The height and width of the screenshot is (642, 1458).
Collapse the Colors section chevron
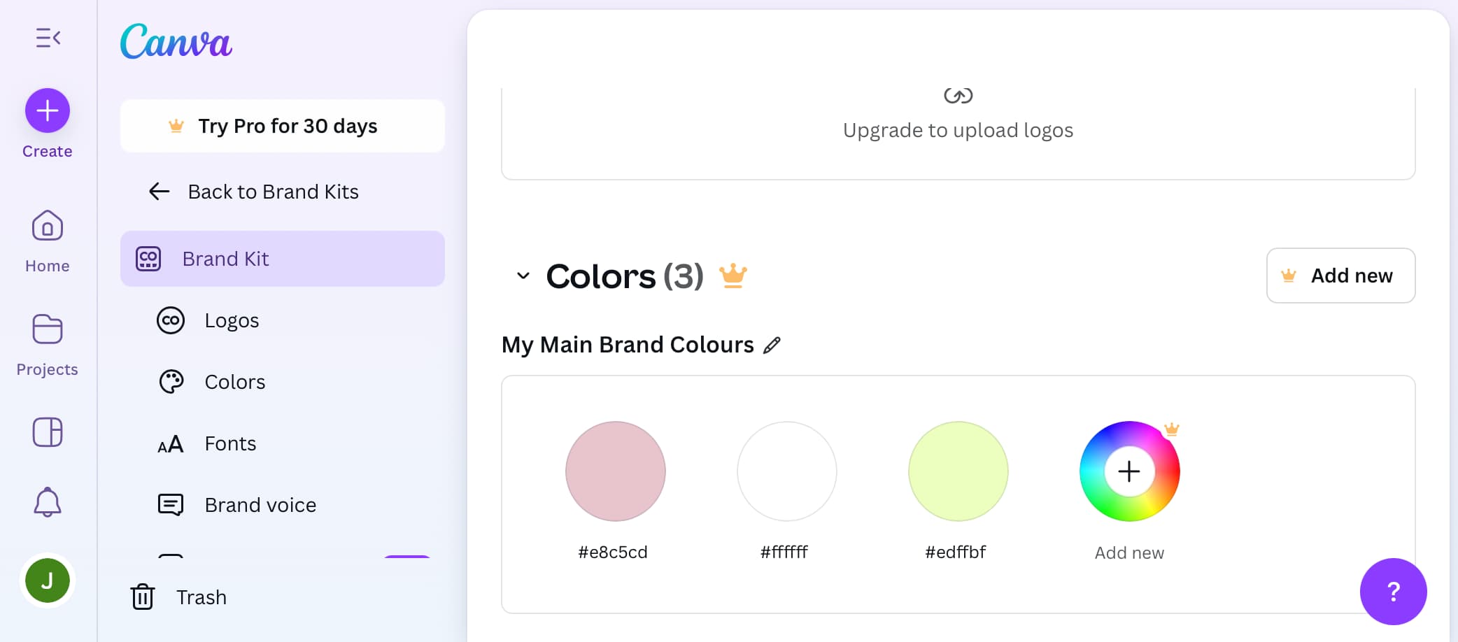tap(523, 276)
